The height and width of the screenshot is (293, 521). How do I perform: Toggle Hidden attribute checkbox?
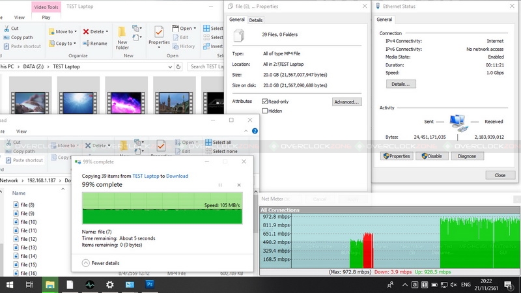265,111
